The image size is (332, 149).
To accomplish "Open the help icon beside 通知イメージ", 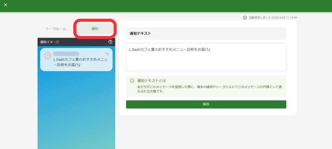I will tap(110, 42).
